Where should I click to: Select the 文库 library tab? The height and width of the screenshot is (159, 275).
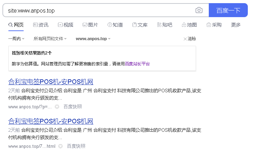coord(140,25)
